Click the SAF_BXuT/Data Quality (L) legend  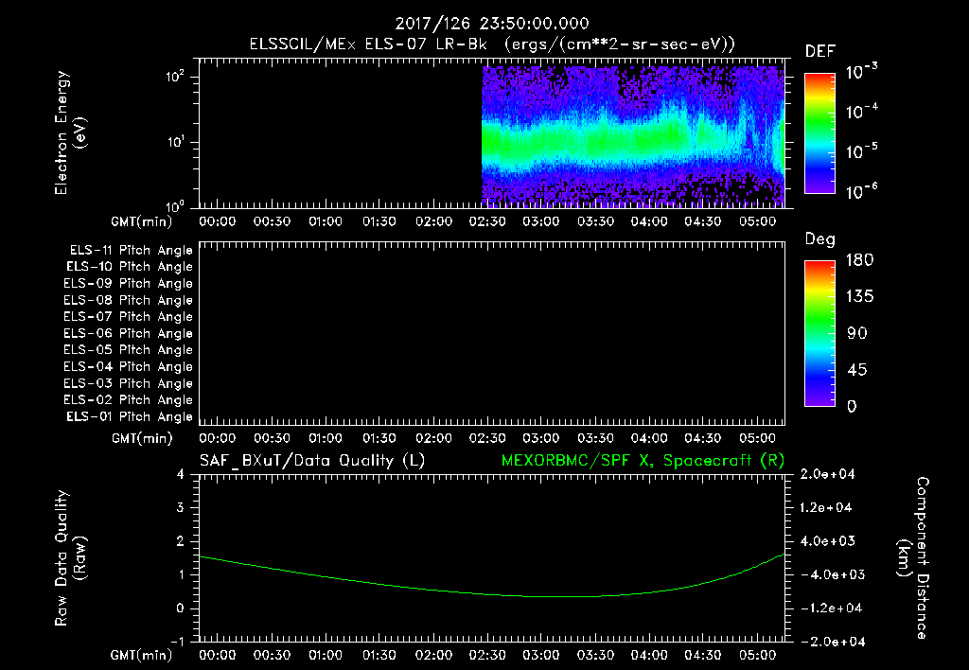point(312,461)
